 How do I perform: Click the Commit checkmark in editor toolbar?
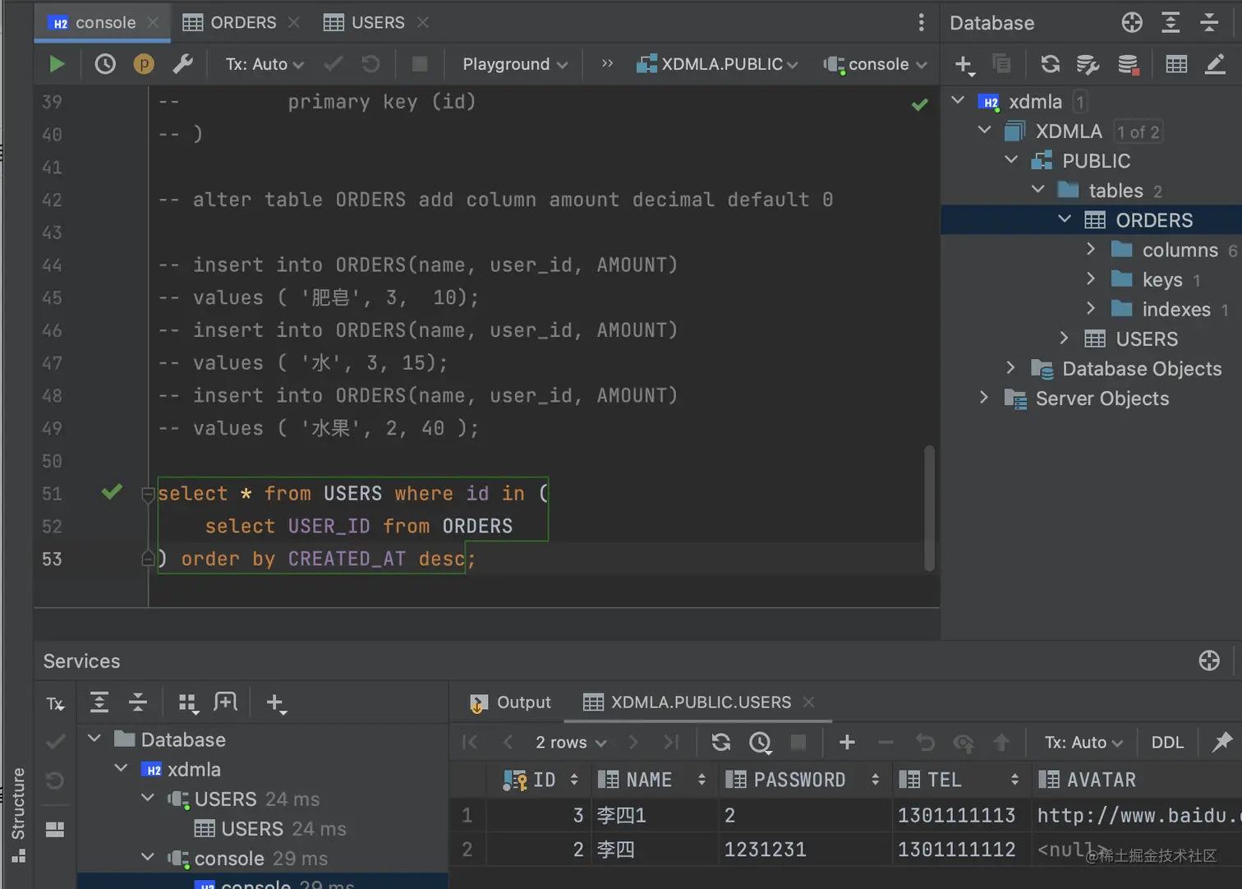pos(333,64)
